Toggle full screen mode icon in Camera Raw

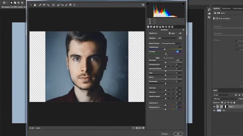[x=143, y=5]
